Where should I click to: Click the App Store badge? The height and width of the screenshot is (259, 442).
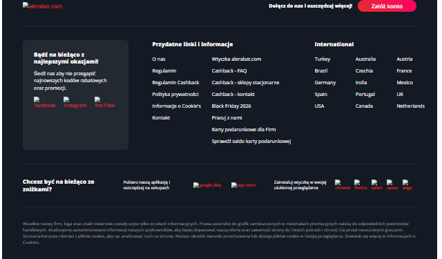click(x=244, y=185)
